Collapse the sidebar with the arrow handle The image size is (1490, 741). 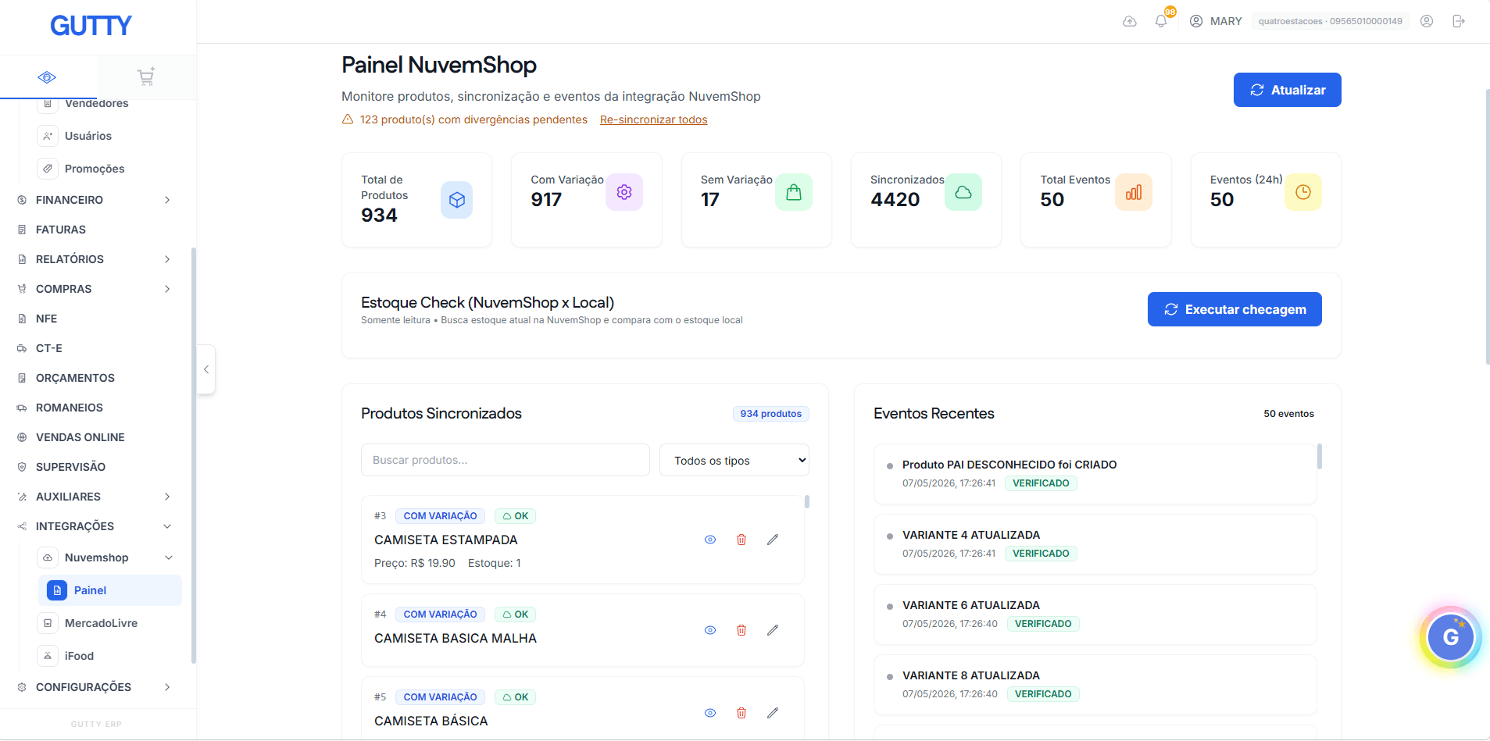(206, 369)
